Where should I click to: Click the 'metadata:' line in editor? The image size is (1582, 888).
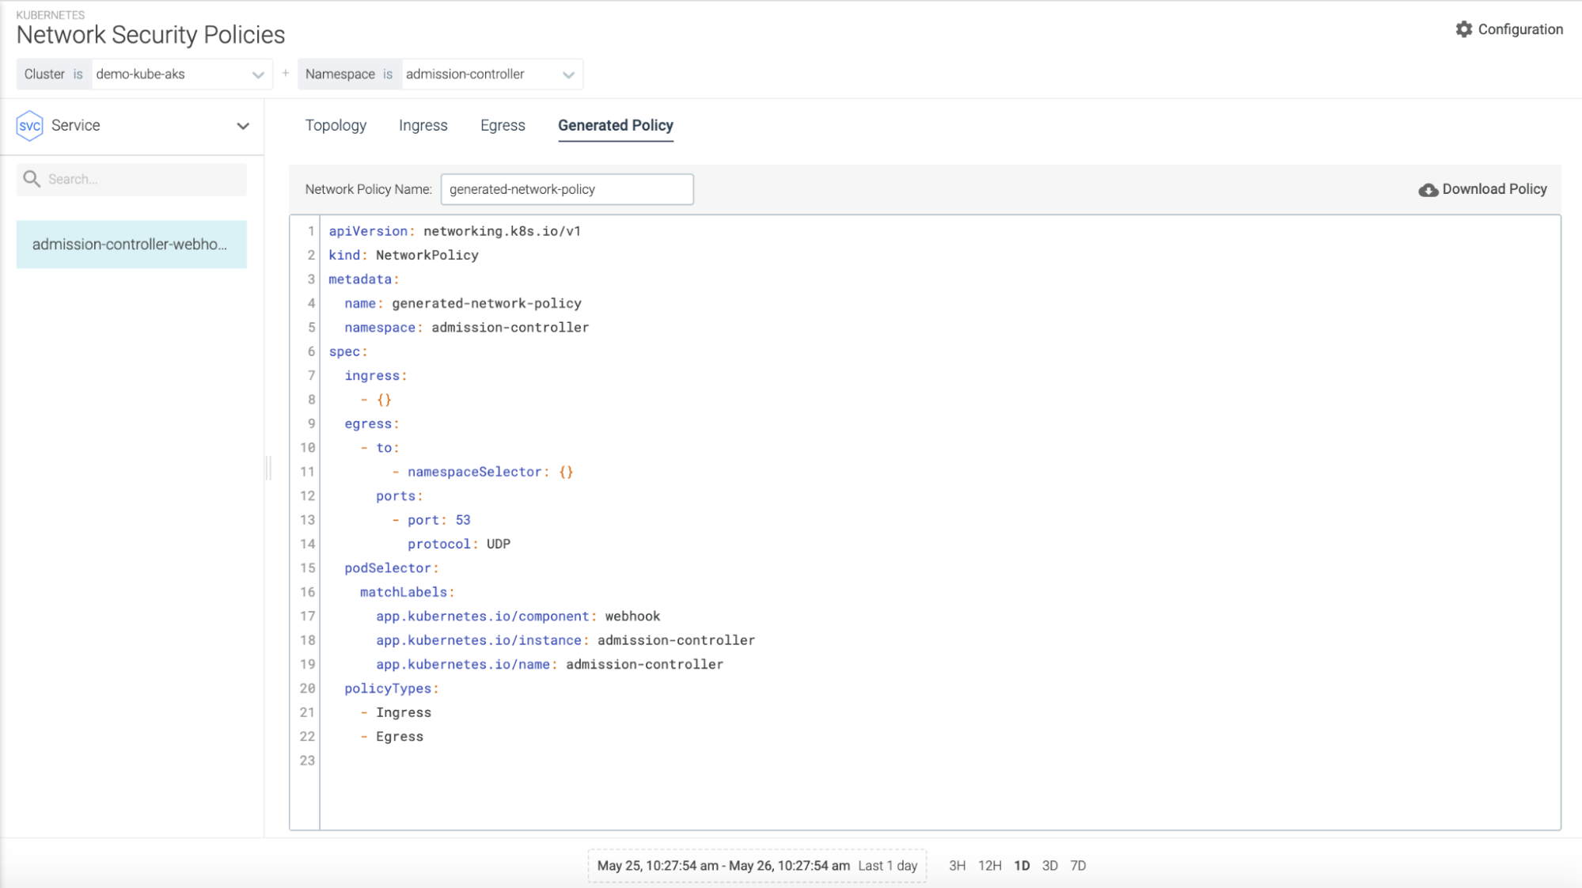364,279
